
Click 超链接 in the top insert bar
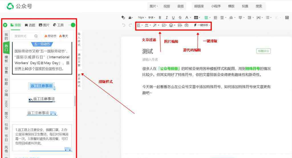pyautogui.click(x=199, y=6)
